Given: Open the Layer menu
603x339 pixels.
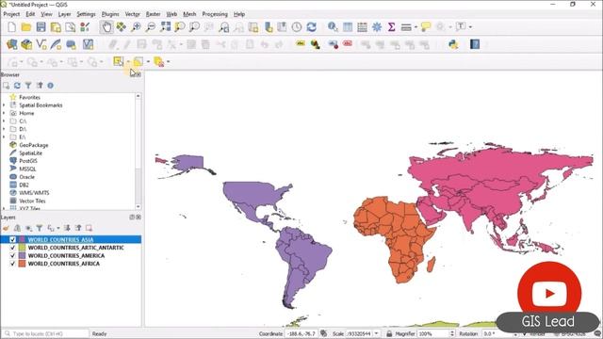Looking at the screenshot, I should point(64,14).
